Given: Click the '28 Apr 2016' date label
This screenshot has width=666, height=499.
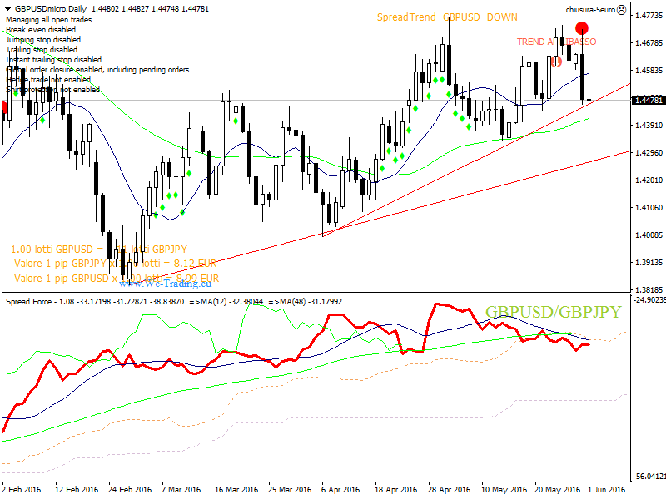Looking at the screenshot, I should tap(448, 490).
